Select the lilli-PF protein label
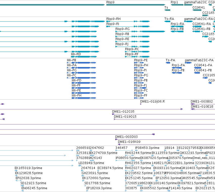This screenshot has height=192, width=215. (x=76, y=85)
